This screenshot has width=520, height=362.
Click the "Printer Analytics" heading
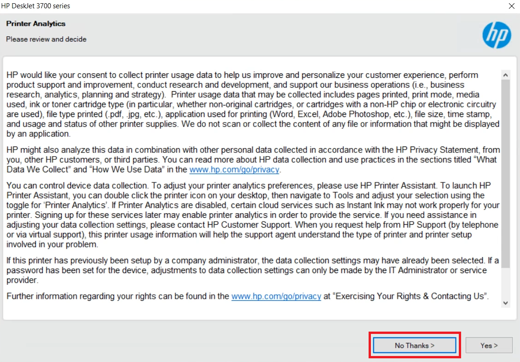[x=36, y=23]
